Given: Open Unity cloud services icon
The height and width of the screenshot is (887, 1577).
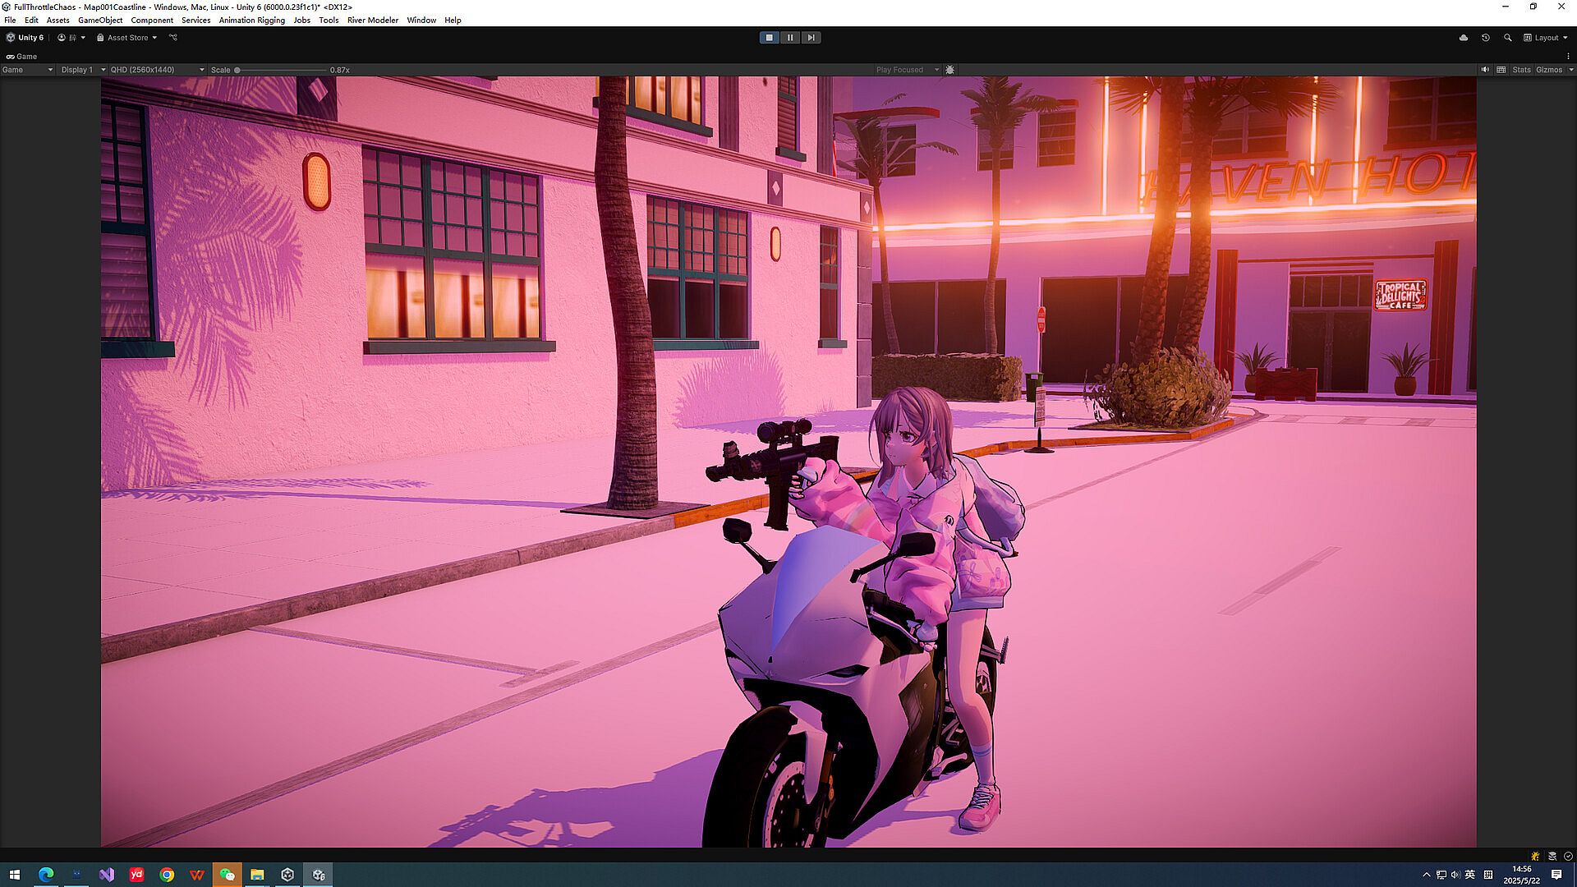Looking at the screenshot, I should pyautogui.click(x=1464, y=38).
